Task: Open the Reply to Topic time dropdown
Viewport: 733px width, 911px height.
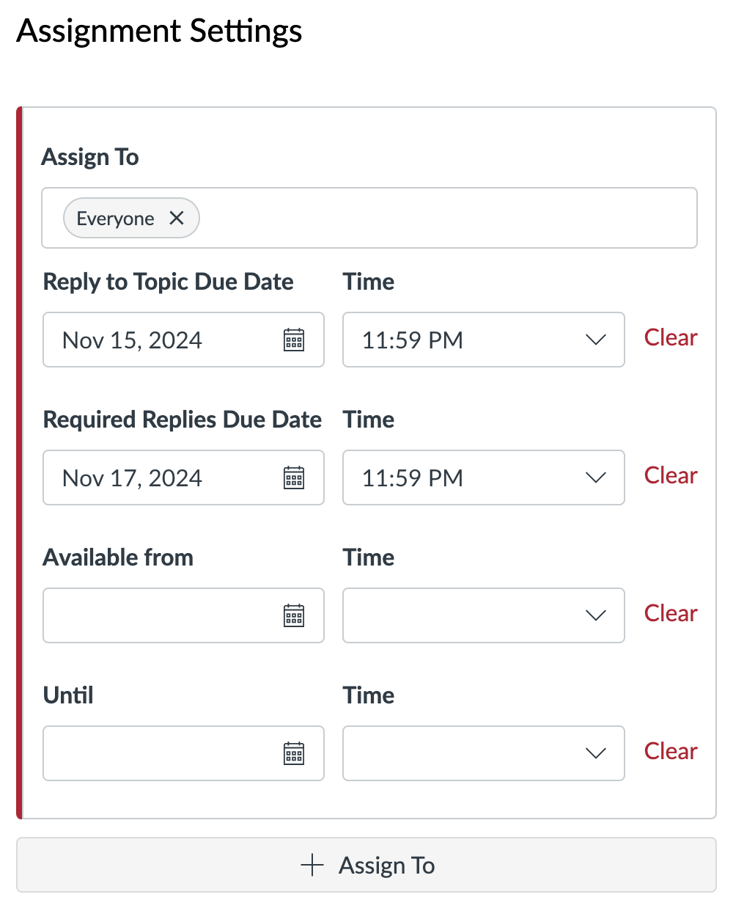Action: [596, 340]
